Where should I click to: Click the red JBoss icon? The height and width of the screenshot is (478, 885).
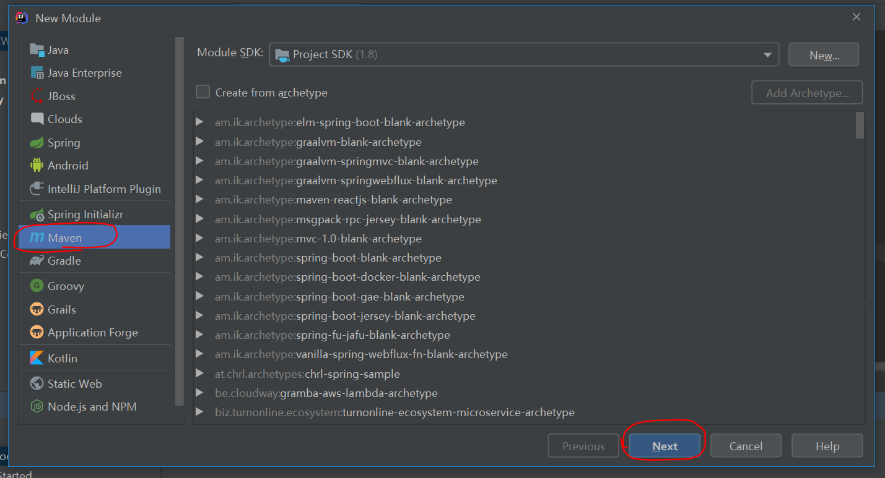coord(37,96)
